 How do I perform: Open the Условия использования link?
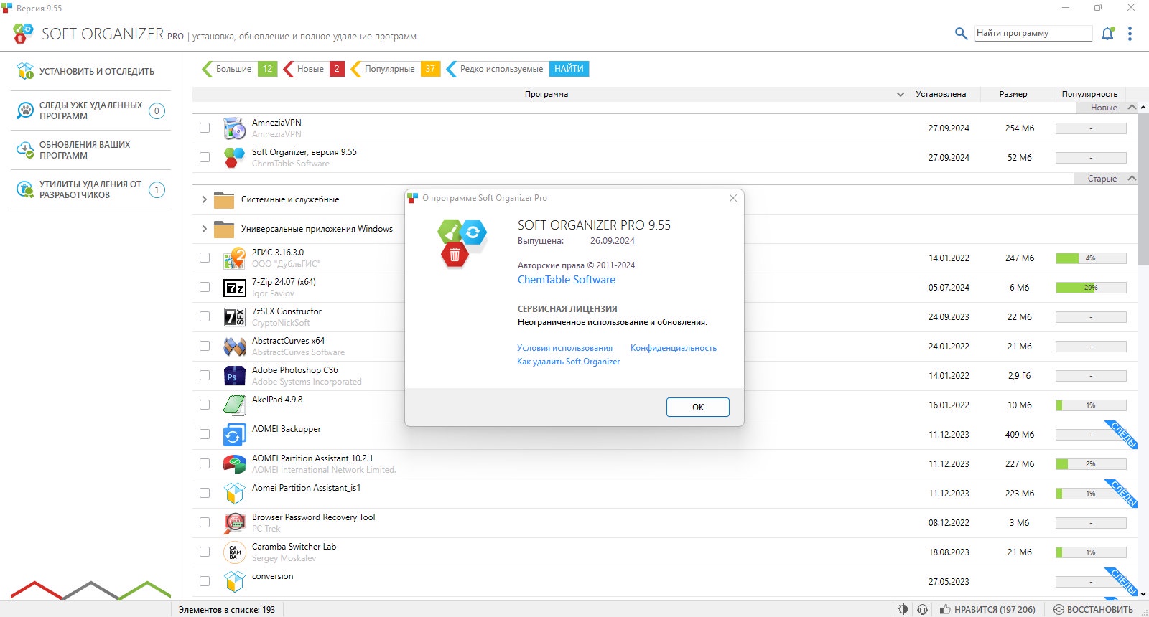pyautogui.click(x=565, y=348)
